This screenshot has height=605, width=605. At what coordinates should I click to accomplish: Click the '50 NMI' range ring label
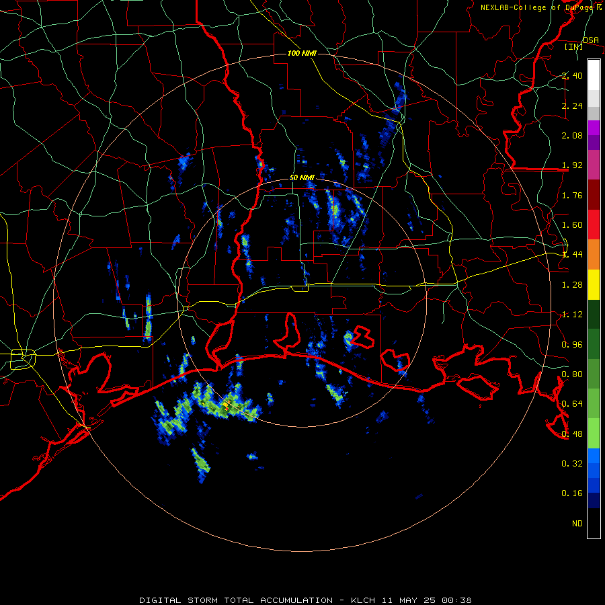[x=302, y=177]
